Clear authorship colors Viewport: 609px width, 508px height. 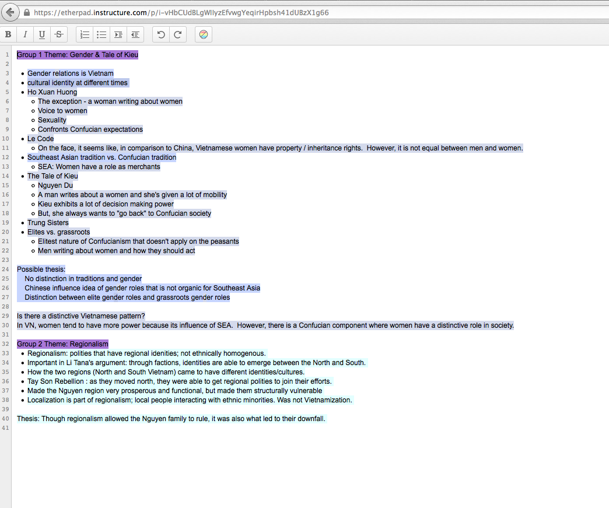click(204, 34)
